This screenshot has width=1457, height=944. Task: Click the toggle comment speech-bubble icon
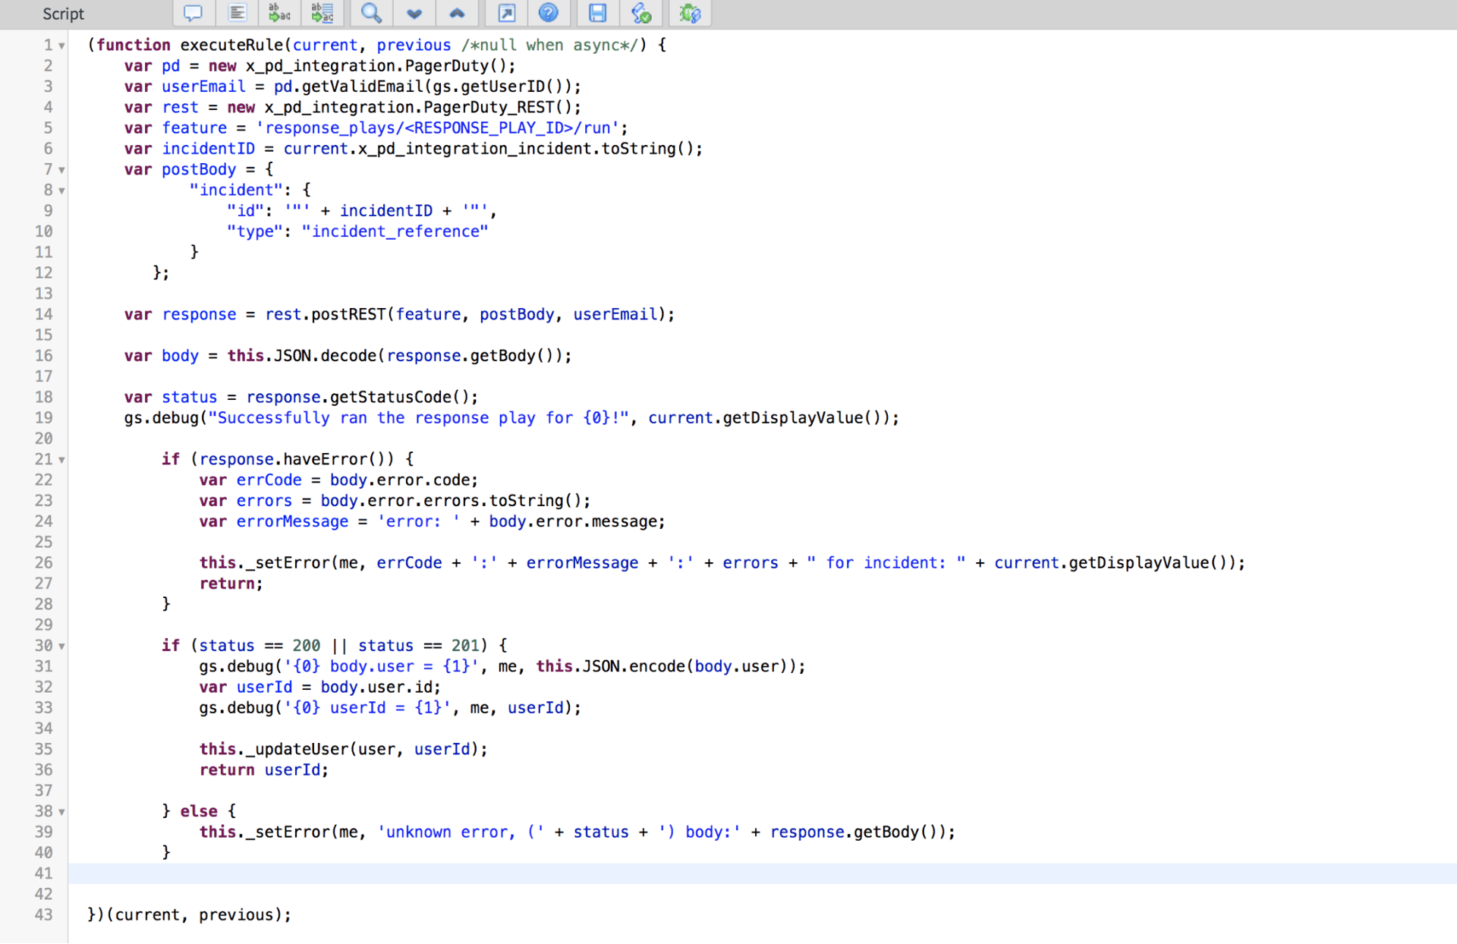click(193, 13)
